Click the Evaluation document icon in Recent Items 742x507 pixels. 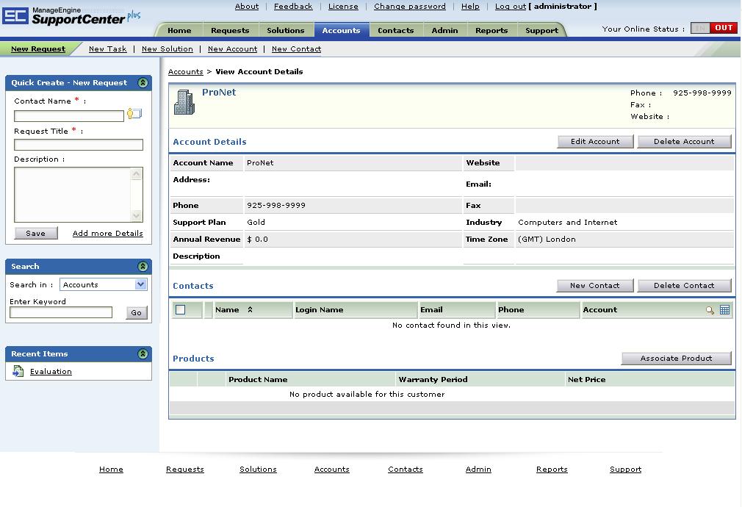click(18, 372)
